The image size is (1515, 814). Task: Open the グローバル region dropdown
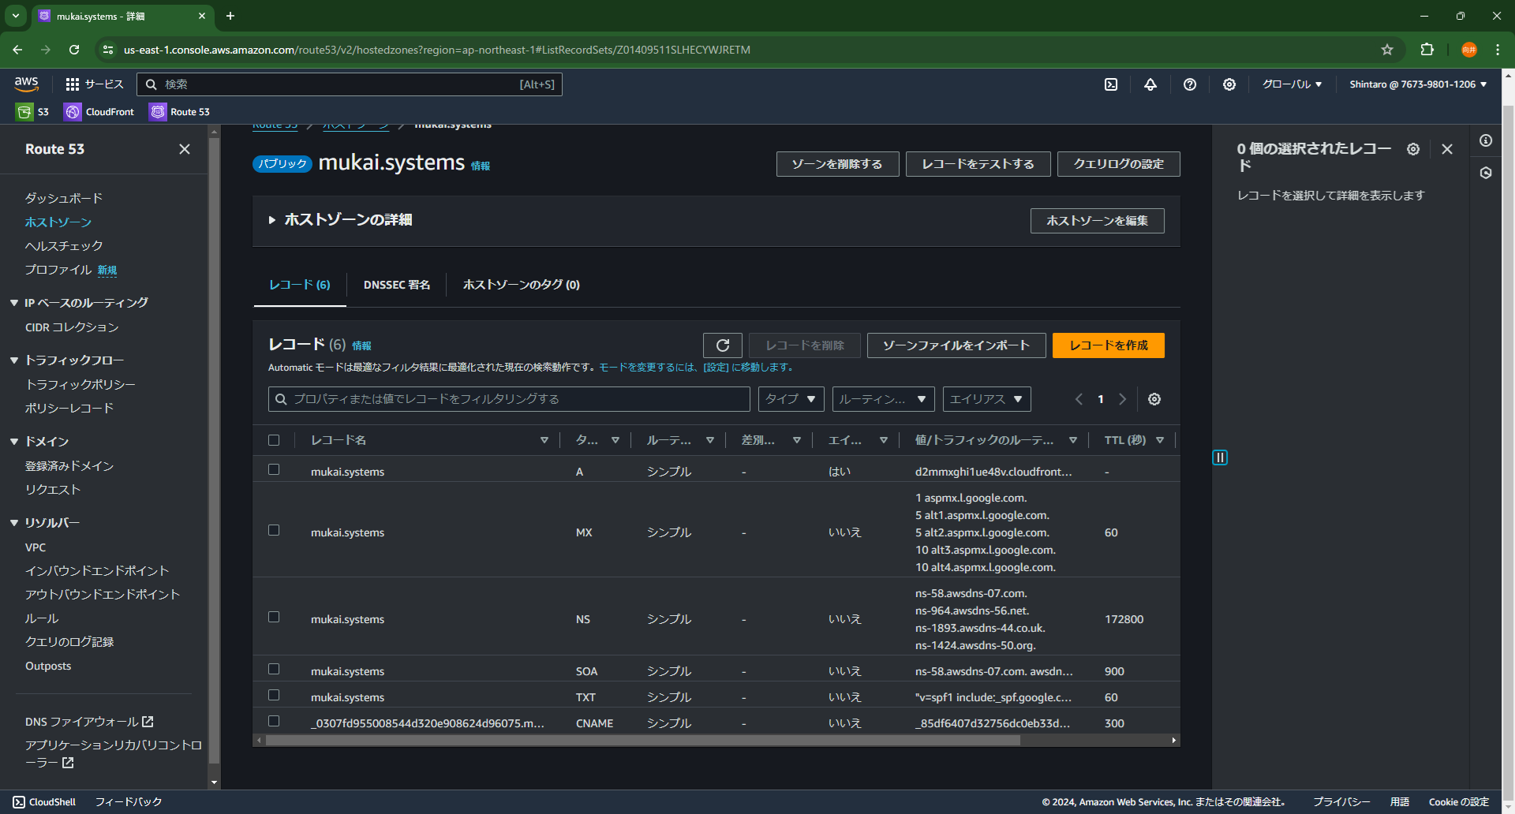1292,84
